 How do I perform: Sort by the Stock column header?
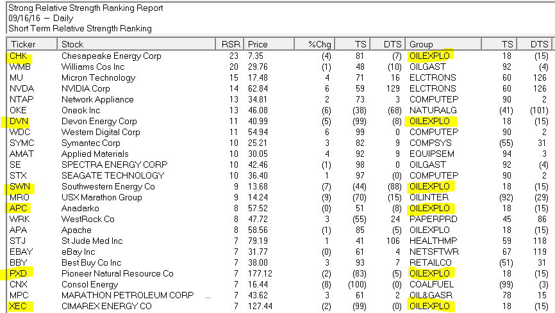[137, 44]
